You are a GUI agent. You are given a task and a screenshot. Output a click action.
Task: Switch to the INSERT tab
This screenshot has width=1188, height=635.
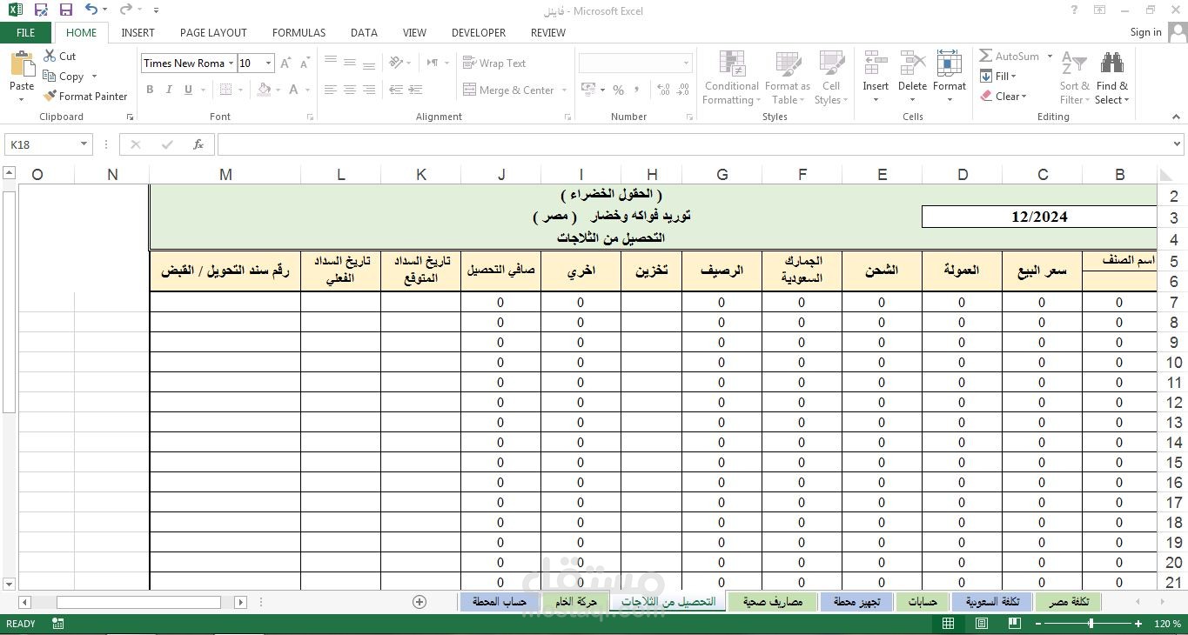(x=138, y=32)
